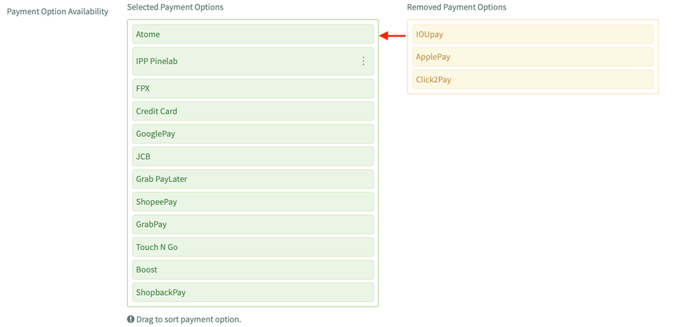
Task: Click the red arrow pointing to Atome
Action: (x=393, y=35)
